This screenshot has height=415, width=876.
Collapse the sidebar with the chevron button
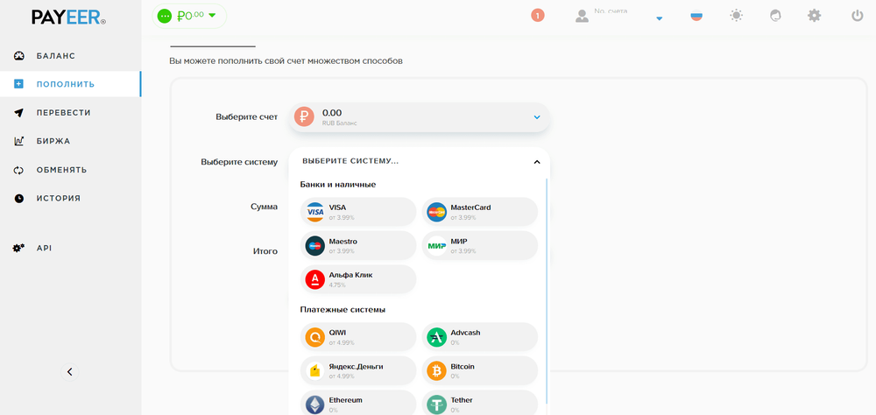point(70,371)
